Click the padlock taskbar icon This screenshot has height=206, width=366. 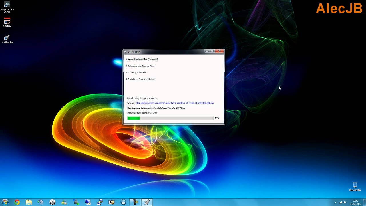pyautogui.click(x=76, y=202)
